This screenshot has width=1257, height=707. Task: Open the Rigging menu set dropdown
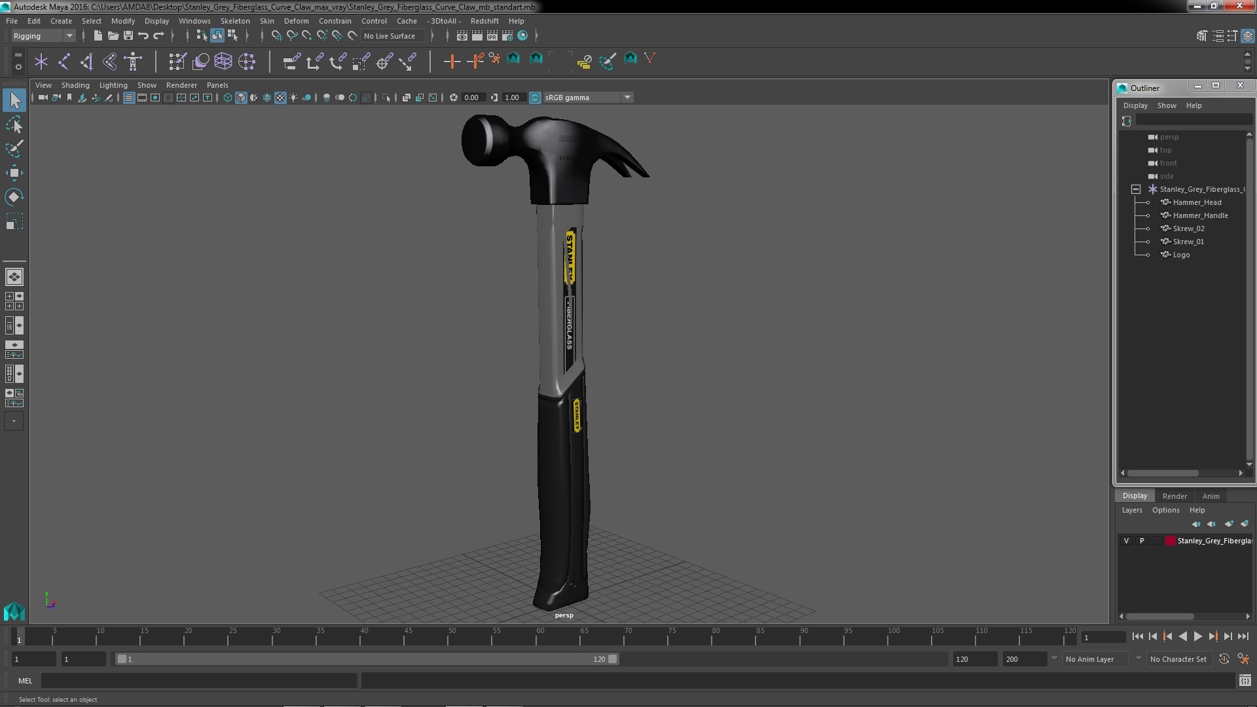point(43,36)
